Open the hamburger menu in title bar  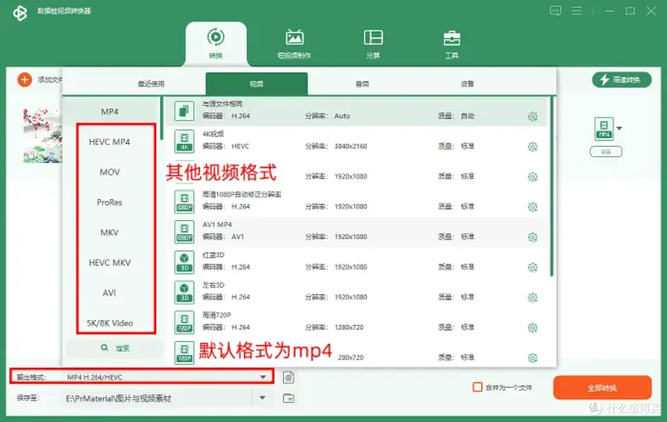point(577,11)
